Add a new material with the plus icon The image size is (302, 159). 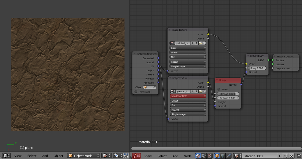click(x=286, y=156)
